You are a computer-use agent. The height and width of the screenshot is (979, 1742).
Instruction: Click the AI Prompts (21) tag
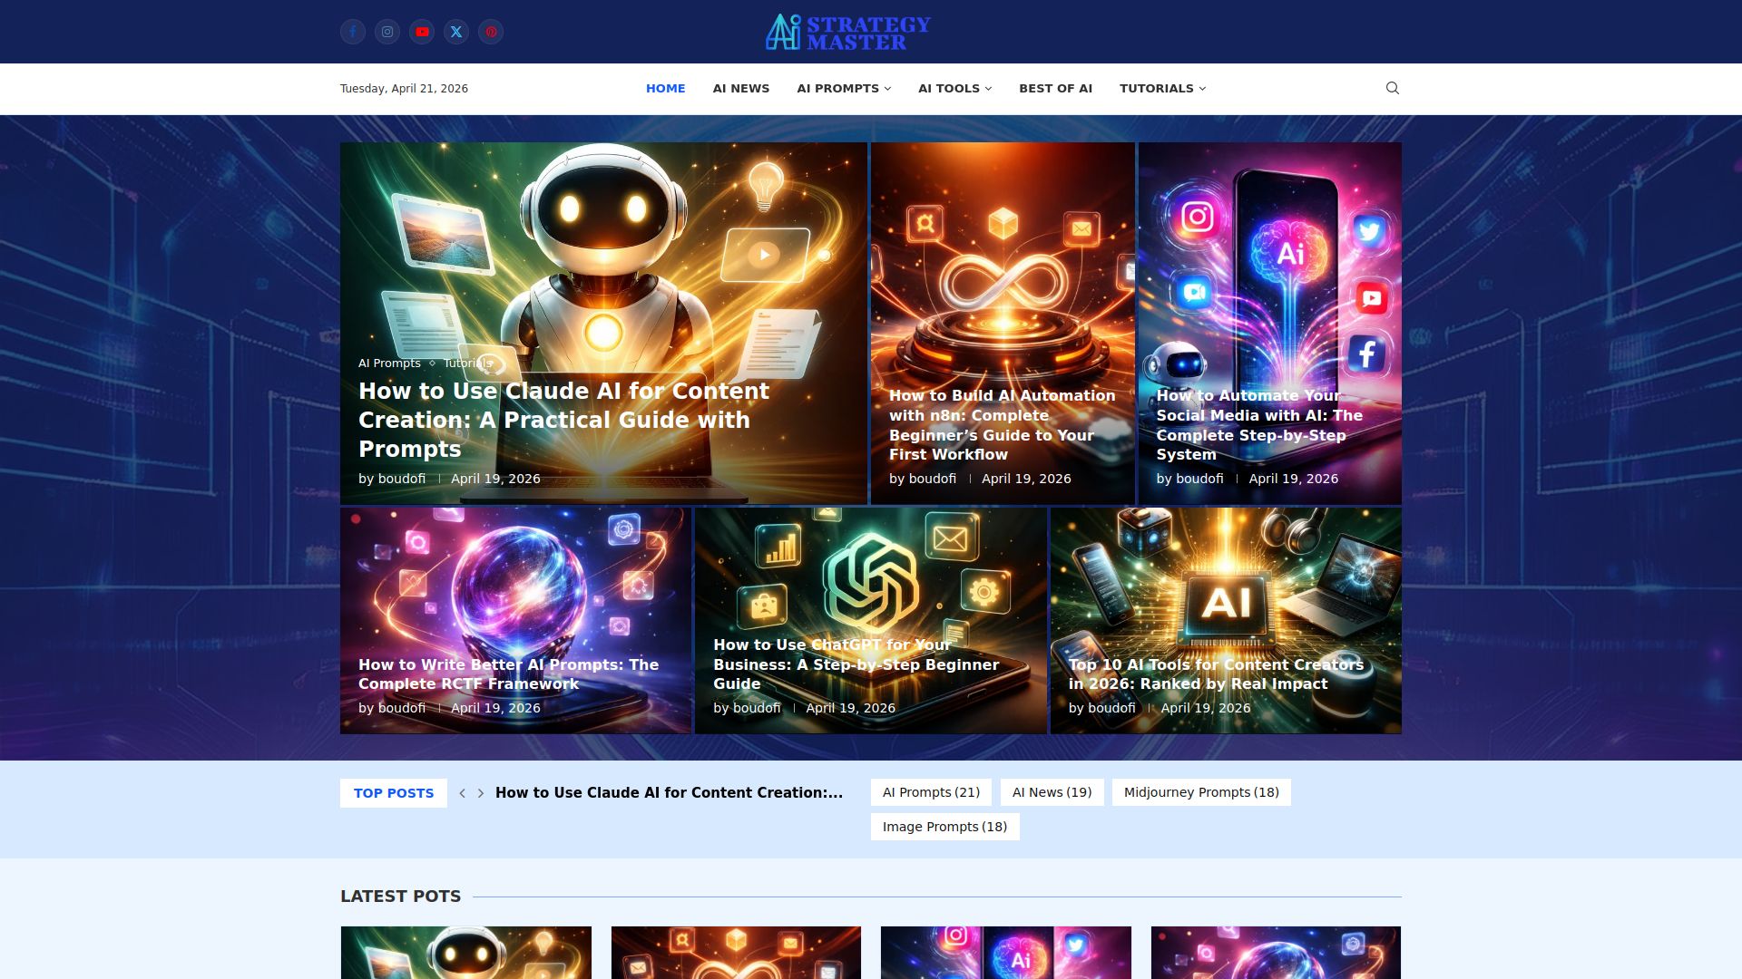pos(931,792)
